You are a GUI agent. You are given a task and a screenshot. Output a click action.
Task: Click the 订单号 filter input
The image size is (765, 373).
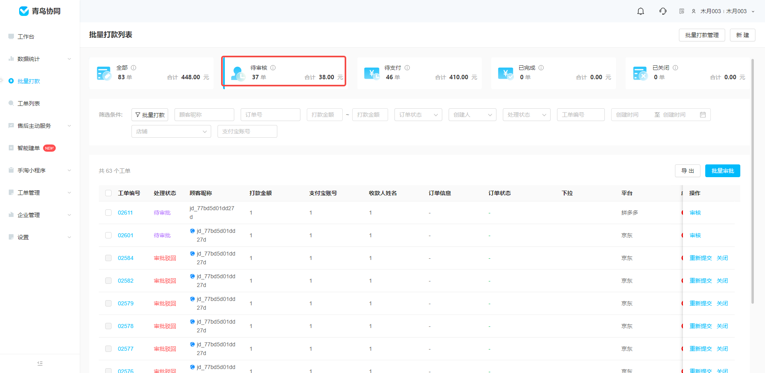pos(271,115)
